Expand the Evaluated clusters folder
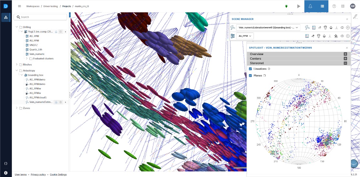 [27, 59]
